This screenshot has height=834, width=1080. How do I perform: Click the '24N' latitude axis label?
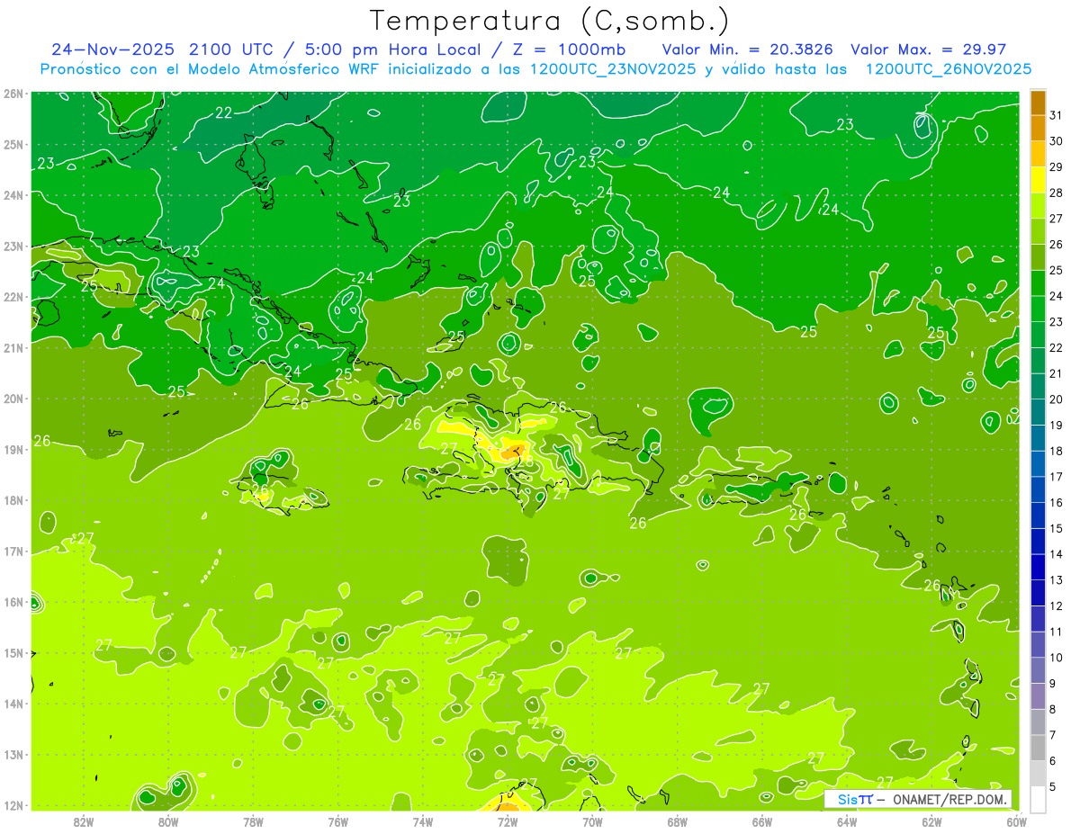click(x=13, y=195)
